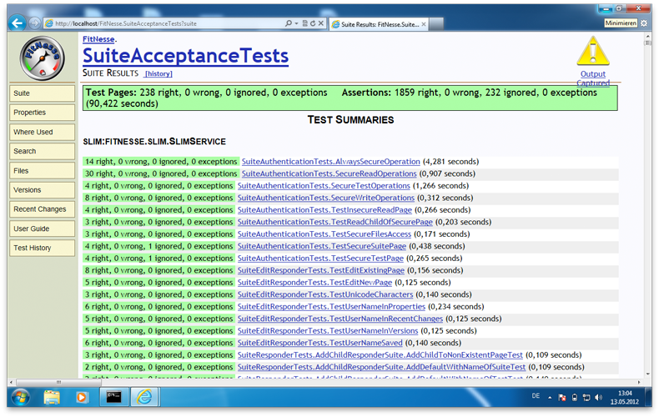Image resolution: width=659 pixels, height=417 pixels.
Task: Open the browser tools gear icon
Action: [x=644, y=23]
